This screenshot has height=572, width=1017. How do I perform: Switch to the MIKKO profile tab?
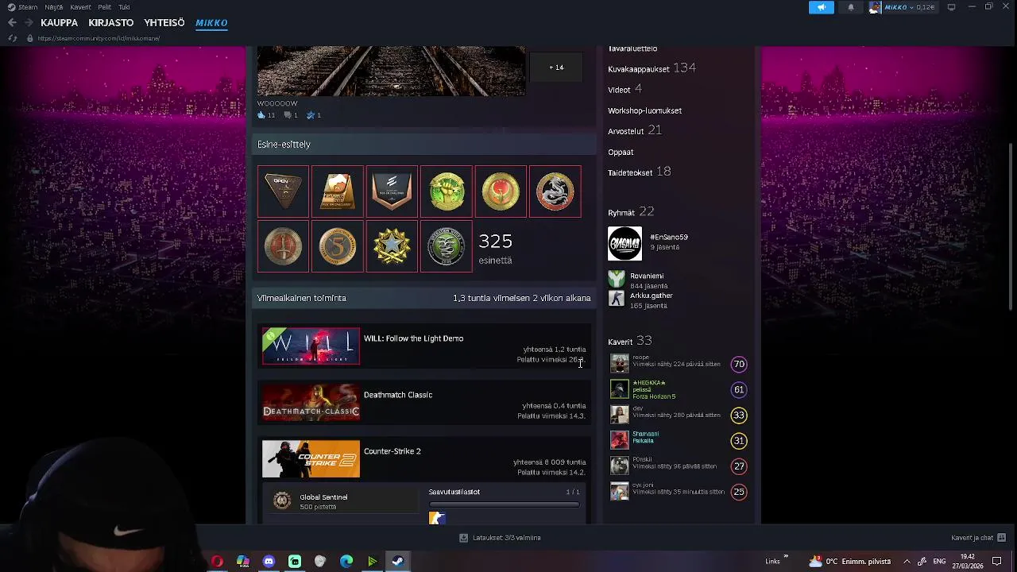pos(211,23)
